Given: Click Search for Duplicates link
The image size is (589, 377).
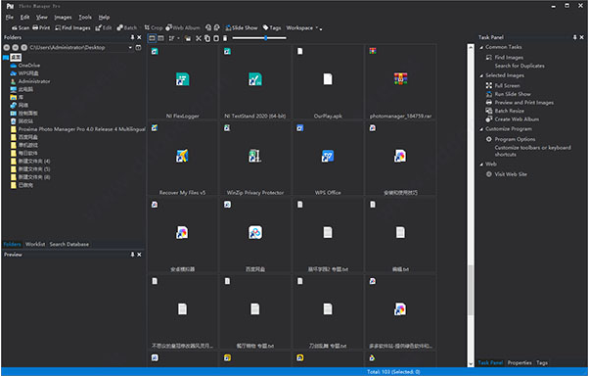Looking at the screenshot, I should point(520,66).
